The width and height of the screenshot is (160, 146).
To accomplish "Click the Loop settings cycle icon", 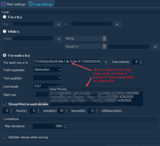I will [31, 4].
